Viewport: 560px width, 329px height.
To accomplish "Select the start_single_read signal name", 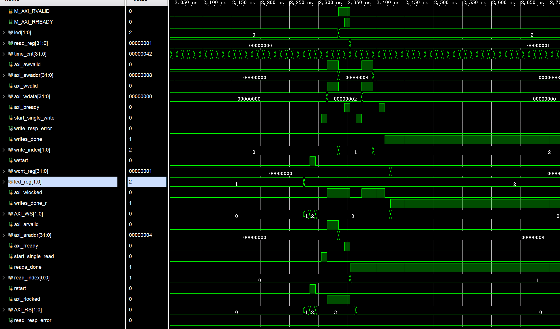I will coord(34,256).
